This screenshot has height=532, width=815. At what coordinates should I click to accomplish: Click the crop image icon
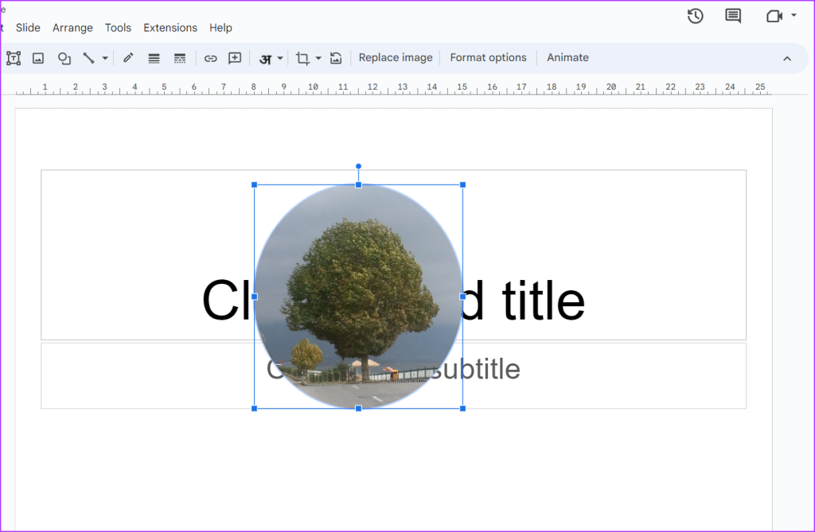point(302,58)
